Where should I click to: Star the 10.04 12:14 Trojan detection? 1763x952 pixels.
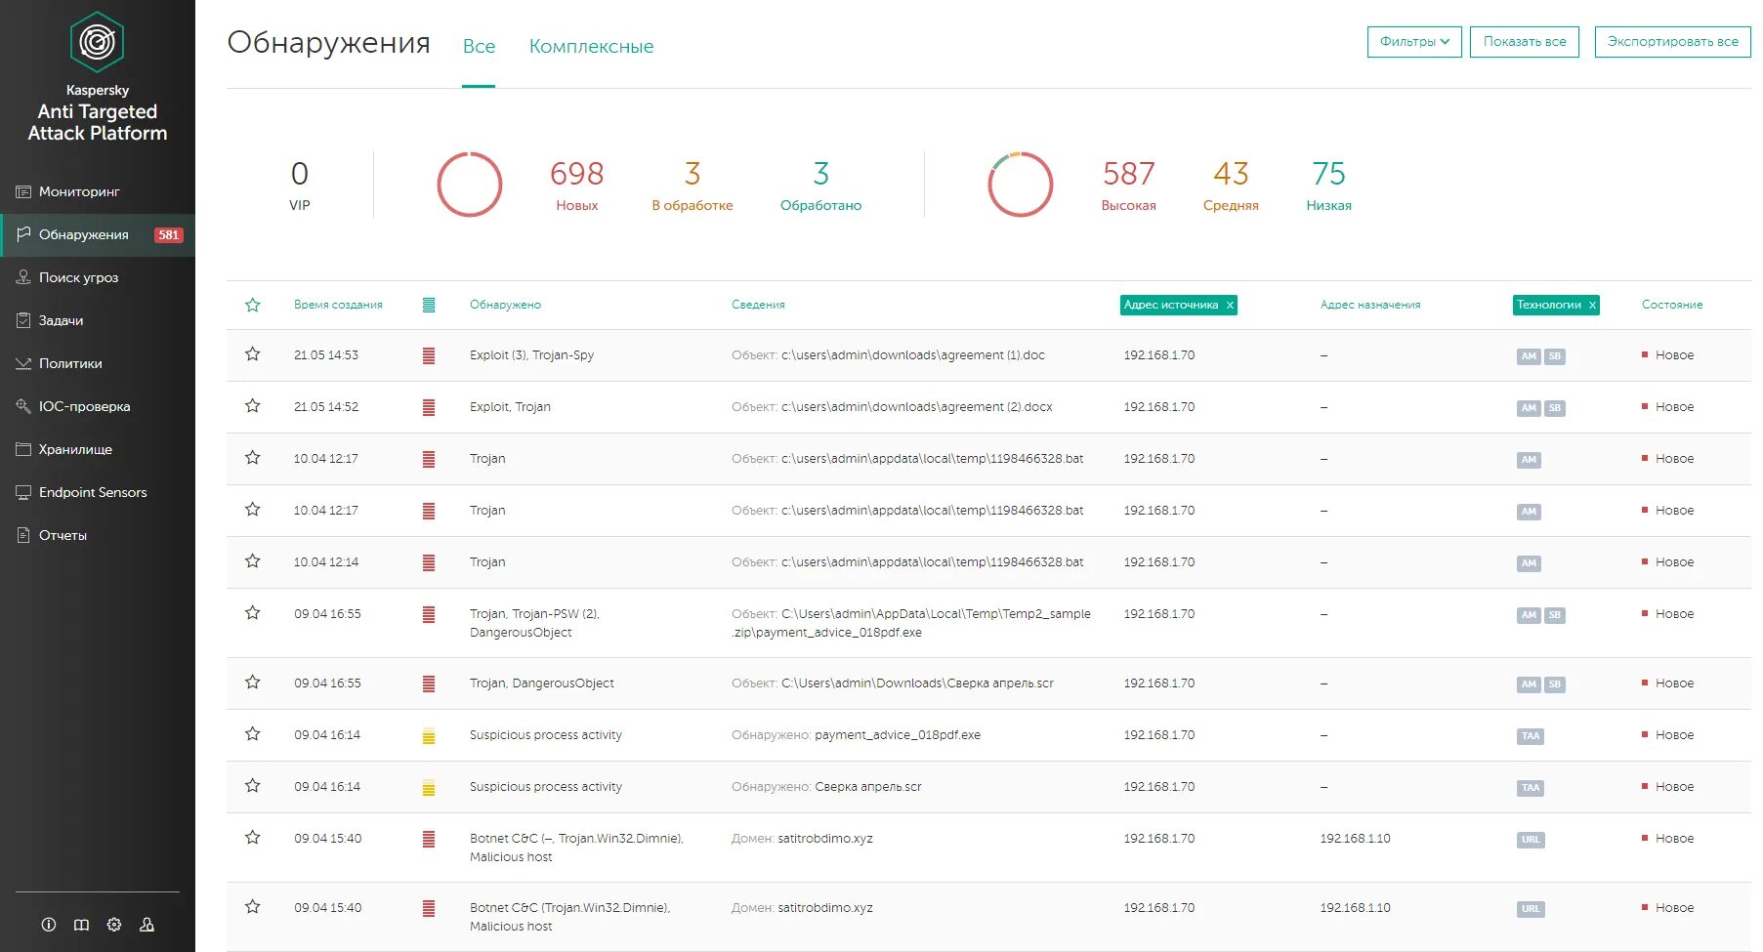[253, 561]
